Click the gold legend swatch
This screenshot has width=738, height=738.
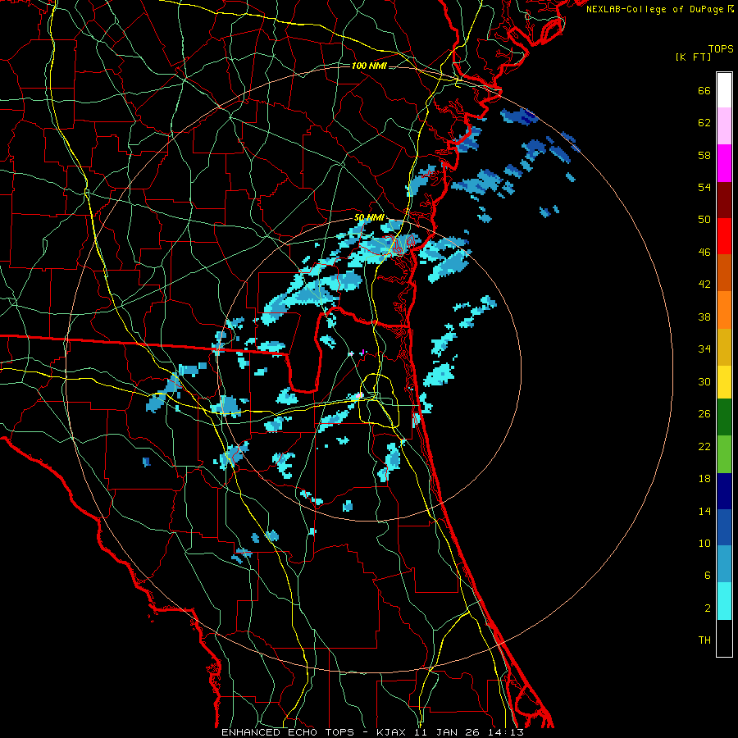[x=724, y=347]
